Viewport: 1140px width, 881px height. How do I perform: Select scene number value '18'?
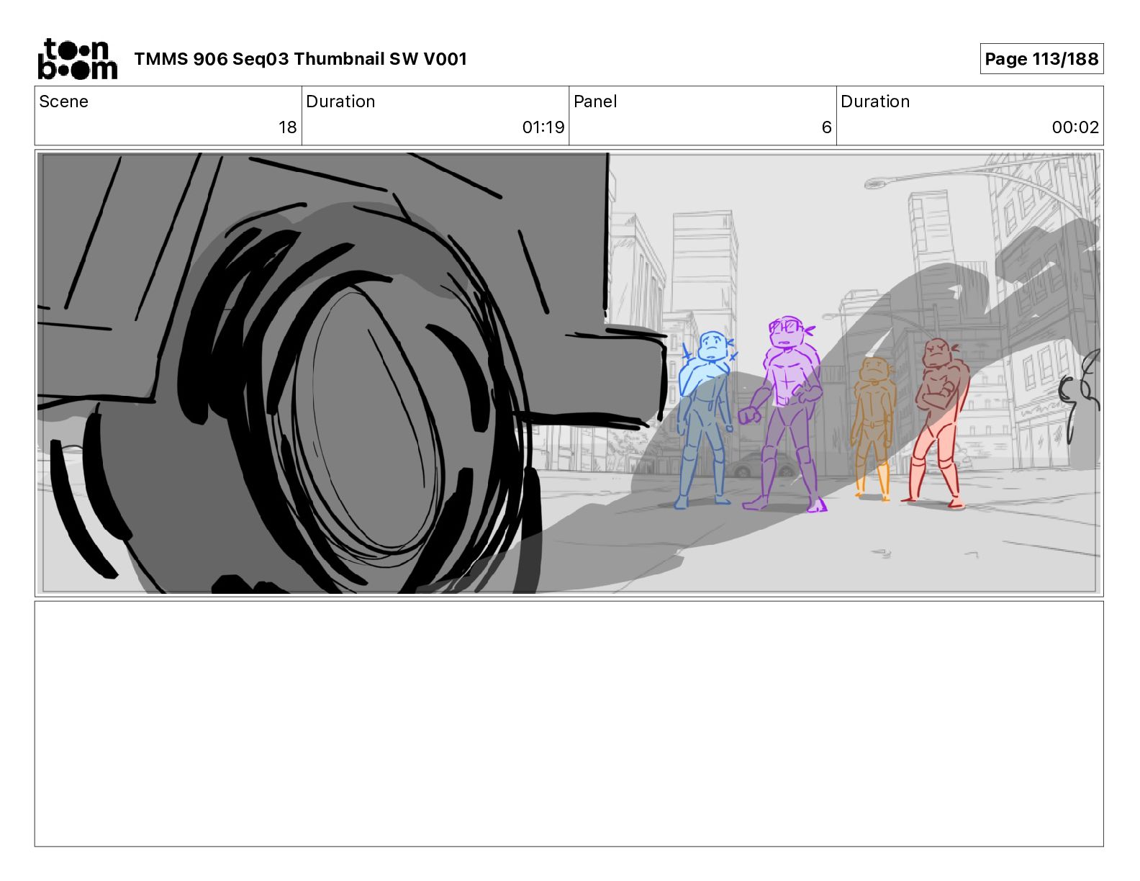point(288,127)
